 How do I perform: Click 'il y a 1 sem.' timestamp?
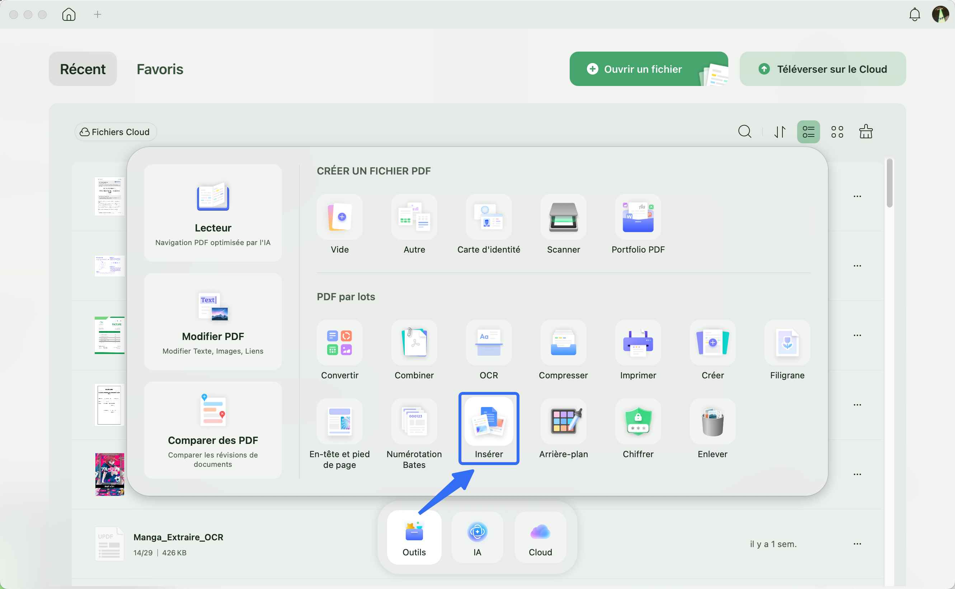click(x=773, y=544)
